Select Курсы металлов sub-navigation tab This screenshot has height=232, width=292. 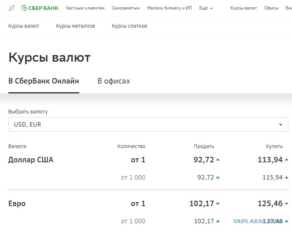pyautogui.click(x=75, y=26)
